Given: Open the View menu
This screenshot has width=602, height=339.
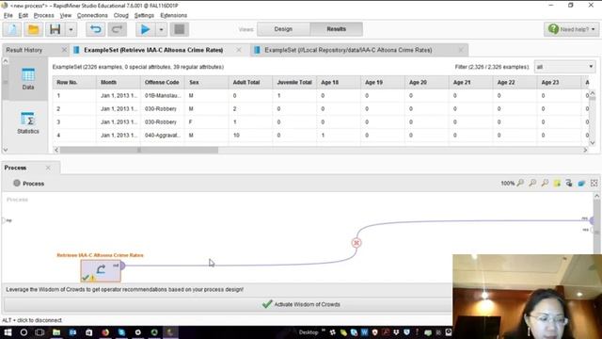Looking at the screenshot, I should [66, 15].
